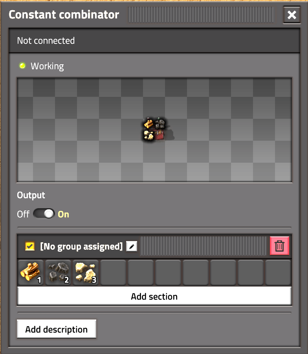
Task: Click the green Working status indicator
Action: point(22,66)
